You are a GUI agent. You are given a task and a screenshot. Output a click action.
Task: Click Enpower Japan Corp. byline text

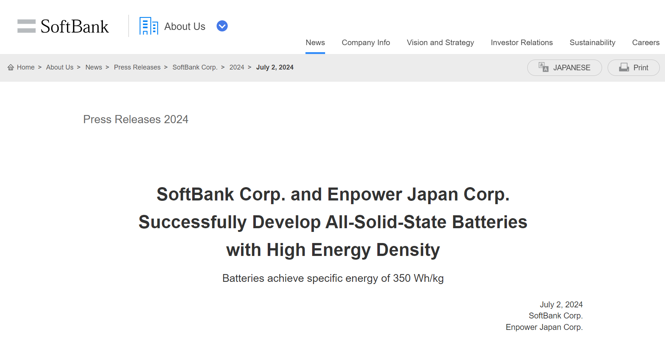(x=544, y=327)
